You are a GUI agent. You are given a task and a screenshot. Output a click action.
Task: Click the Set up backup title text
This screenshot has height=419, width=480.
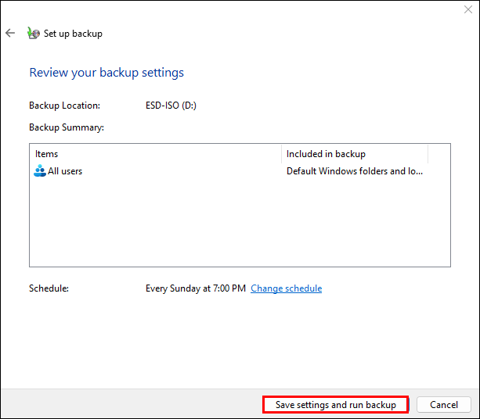(73, 34)
